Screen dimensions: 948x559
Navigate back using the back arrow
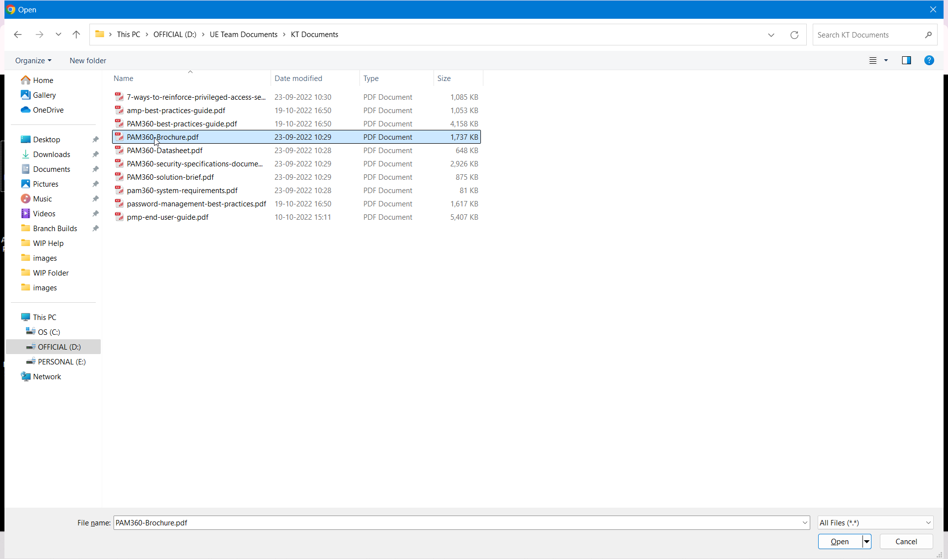pos(18,35)
